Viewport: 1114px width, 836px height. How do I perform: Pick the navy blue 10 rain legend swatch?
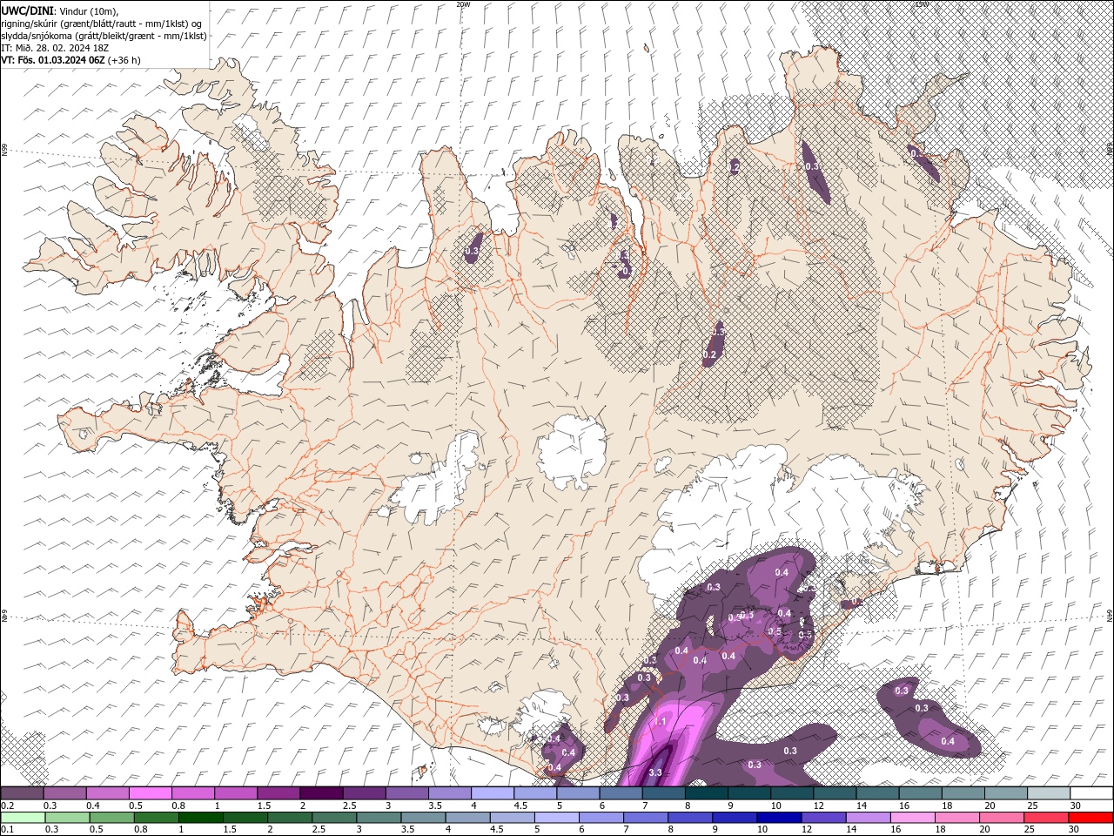click(x=778, y=818)
